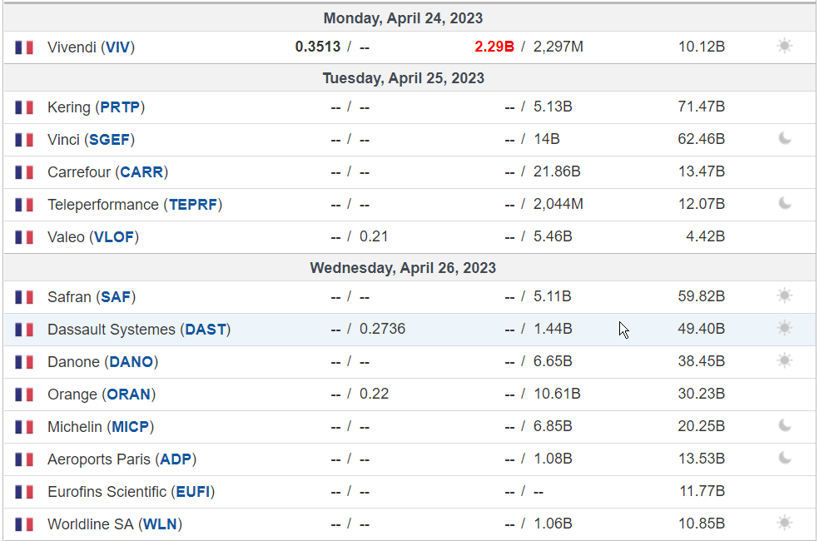
Task: Select Vivendi's EPS value 0.3513
Action: (x=318, y=47)
